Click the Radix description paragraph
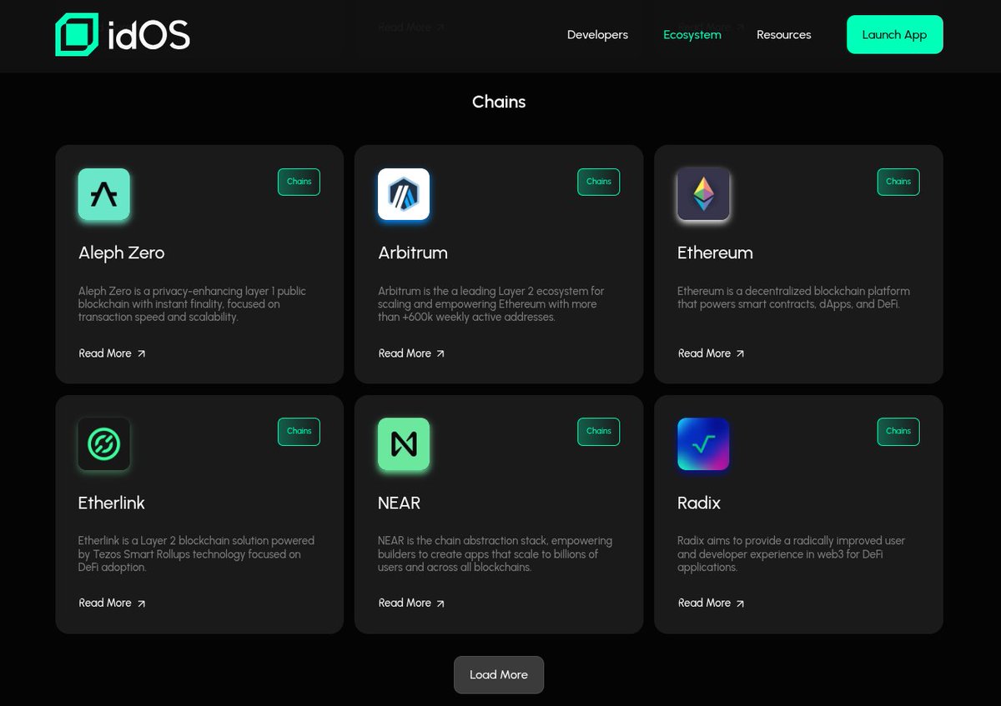Viewport: 1001px width, 706px height. pyautogui.click(x=791, y=554)
